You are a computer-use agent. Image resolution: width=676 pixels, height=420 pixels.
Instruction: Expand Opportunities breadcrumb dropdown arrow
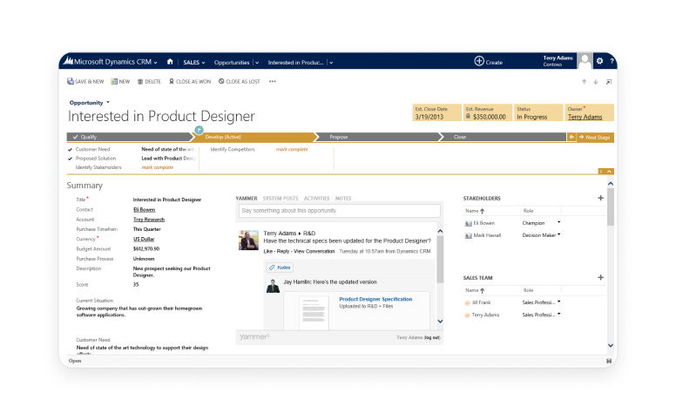(x=257, y=63)
